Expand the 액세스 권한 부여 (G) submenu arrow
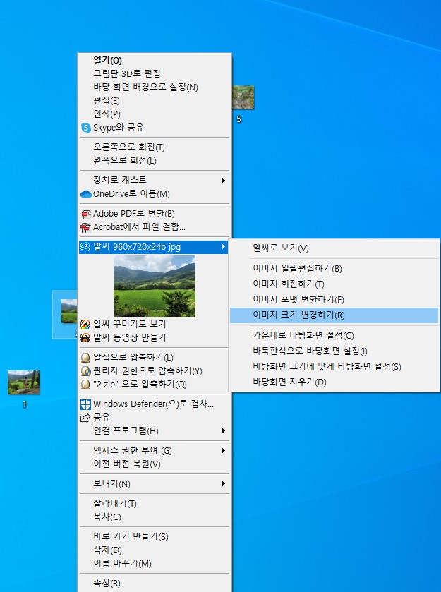Image resolution: width=441 pixels, height=592 pixels. pos(224,451)
